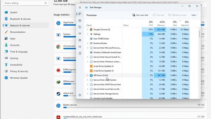Sort processes by CPU column header

(148, 23)
